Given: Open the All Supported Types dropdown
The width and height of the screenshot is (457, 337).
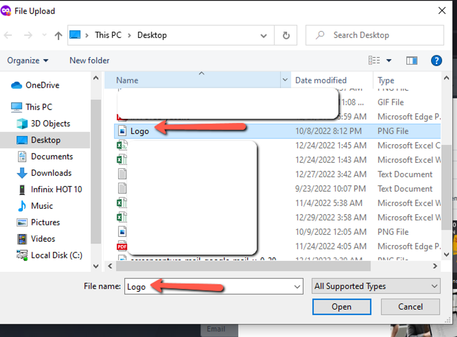Looking at the screenshot, I should [376, 287].
